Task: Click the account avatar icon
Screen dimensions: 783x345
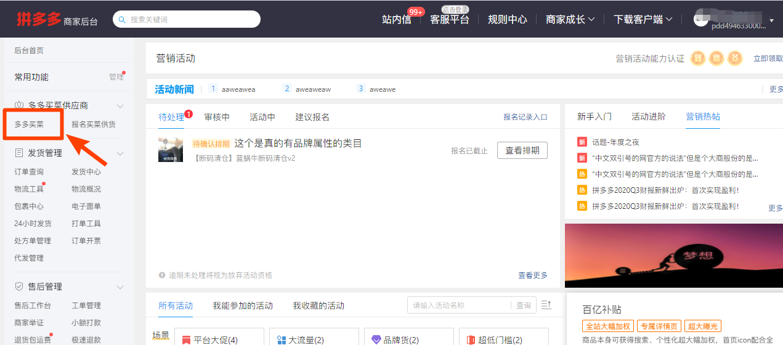Action: [701, 20]
